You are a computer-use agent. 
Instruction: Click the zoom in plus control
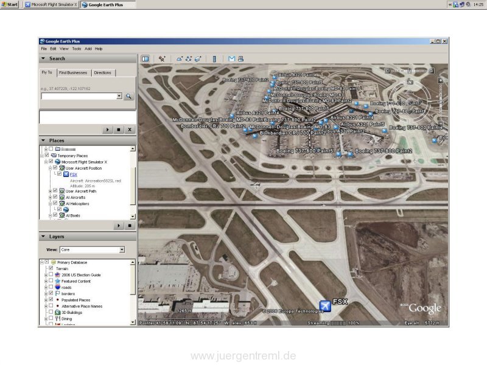tap(440, 81)
